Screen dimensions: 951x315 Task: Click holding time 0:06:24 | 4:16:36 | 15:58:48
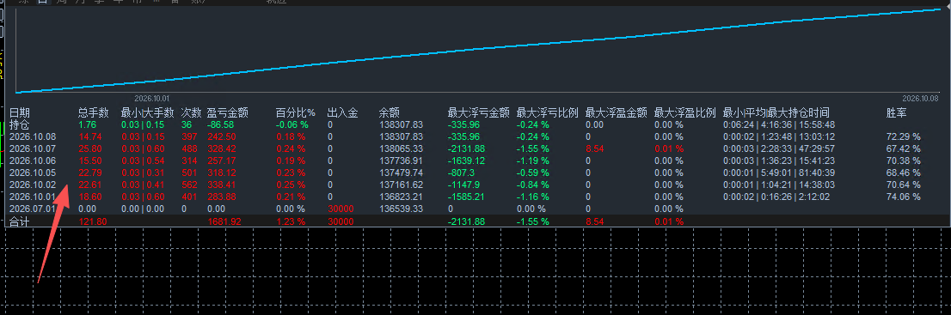pos(779,124)
